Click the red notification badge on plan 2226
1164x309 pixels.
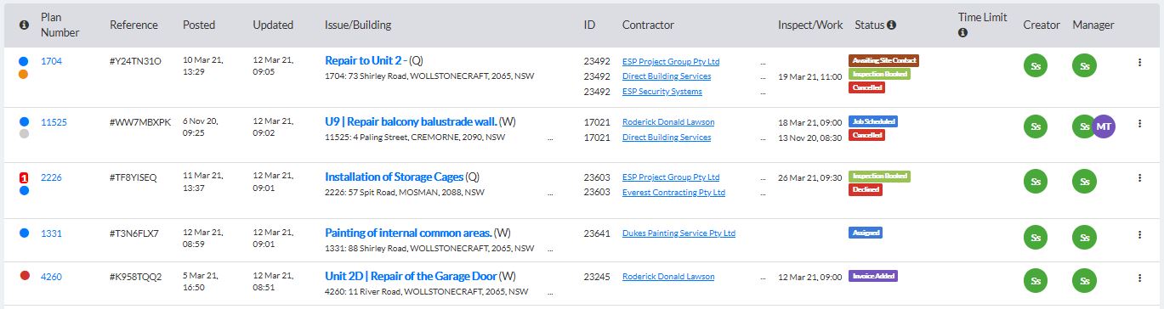(x=24, y=177)
